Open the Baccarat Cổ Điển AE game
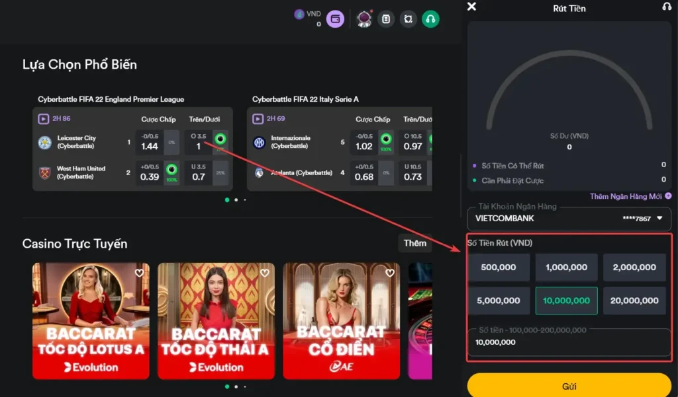This screenshot has width=678, height=397. (342, 321)
